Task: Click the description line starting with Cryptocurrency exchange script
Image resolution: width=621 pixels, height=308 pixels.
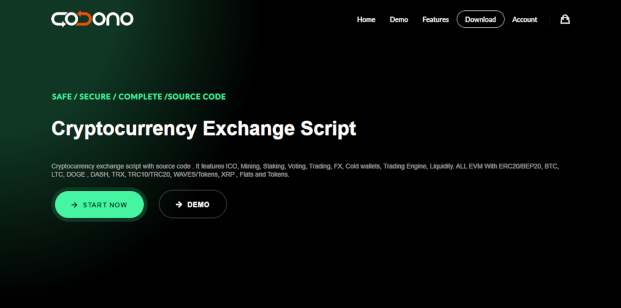Action: 305,166
